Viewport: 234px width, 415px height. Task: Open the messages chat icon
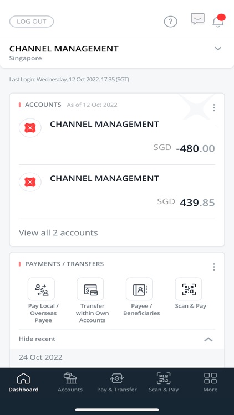pos(197,19)
